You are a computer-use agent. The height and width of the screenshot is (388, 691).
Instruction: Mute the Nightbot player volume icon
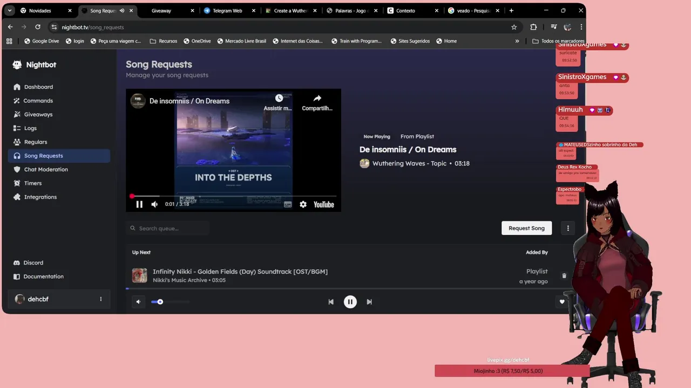(138, 302)
